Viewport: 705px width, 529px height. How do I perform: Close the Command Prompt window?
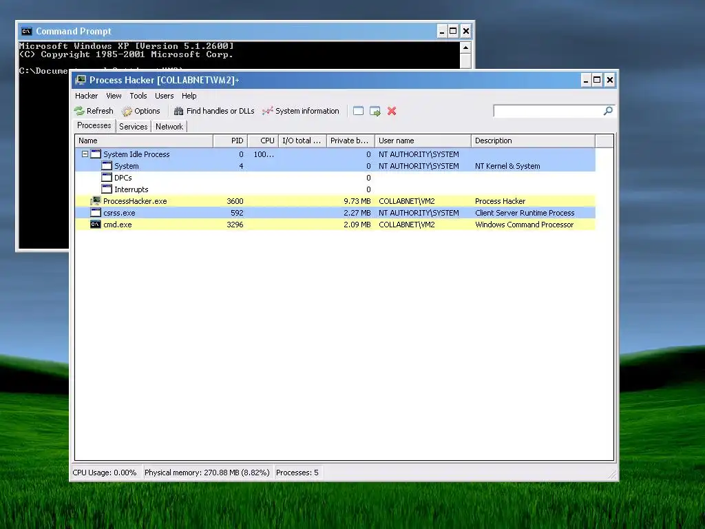click(466, 31)
